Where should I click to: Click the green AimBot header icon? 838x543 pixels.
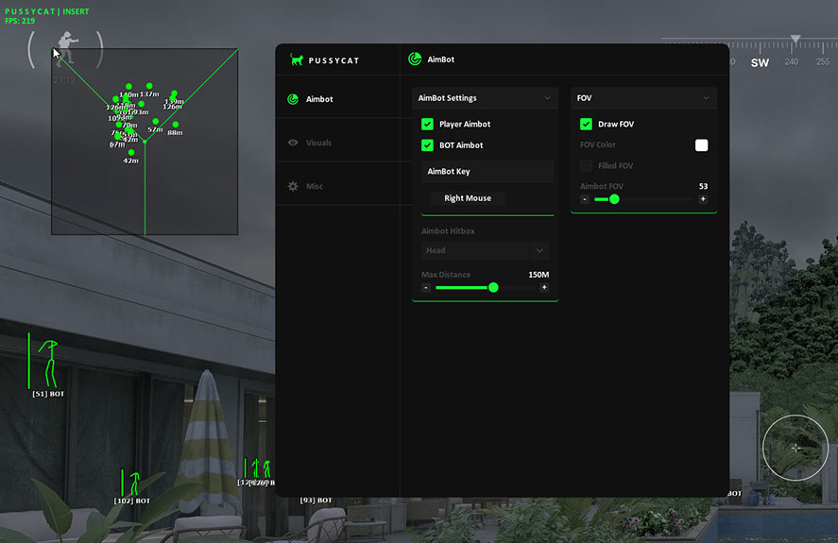pos(414,59)
